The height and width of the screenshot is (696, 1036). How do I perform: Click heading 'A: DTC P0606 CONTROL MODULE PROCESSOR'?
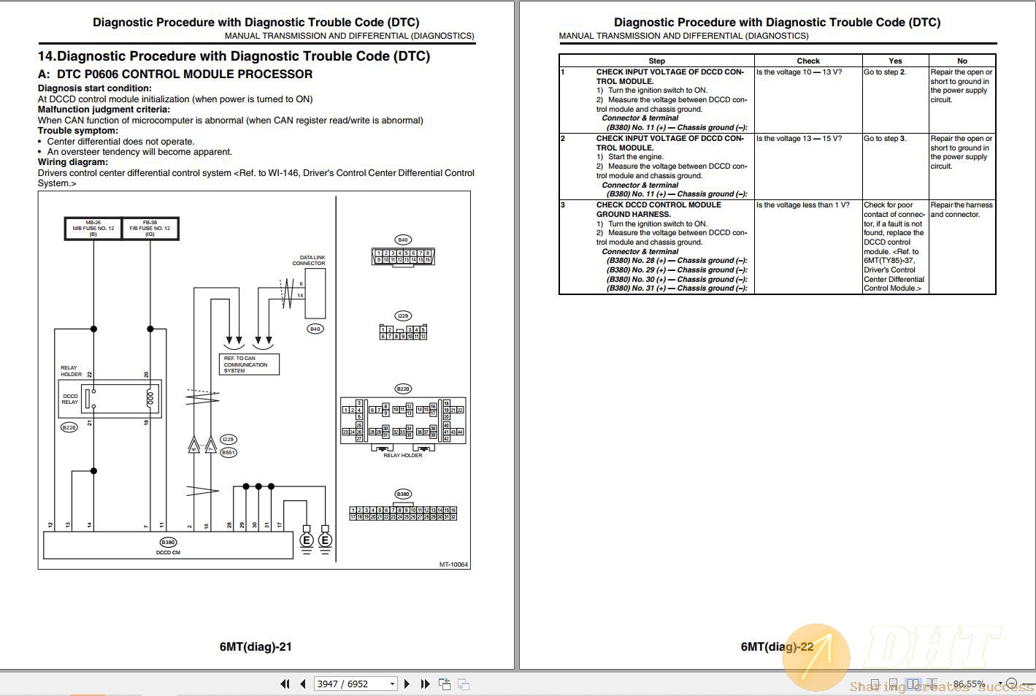point(175,74)
